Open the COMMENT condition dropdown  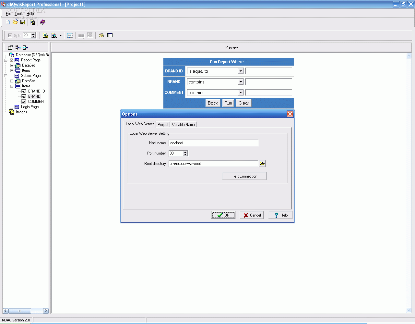coord(241,93)
